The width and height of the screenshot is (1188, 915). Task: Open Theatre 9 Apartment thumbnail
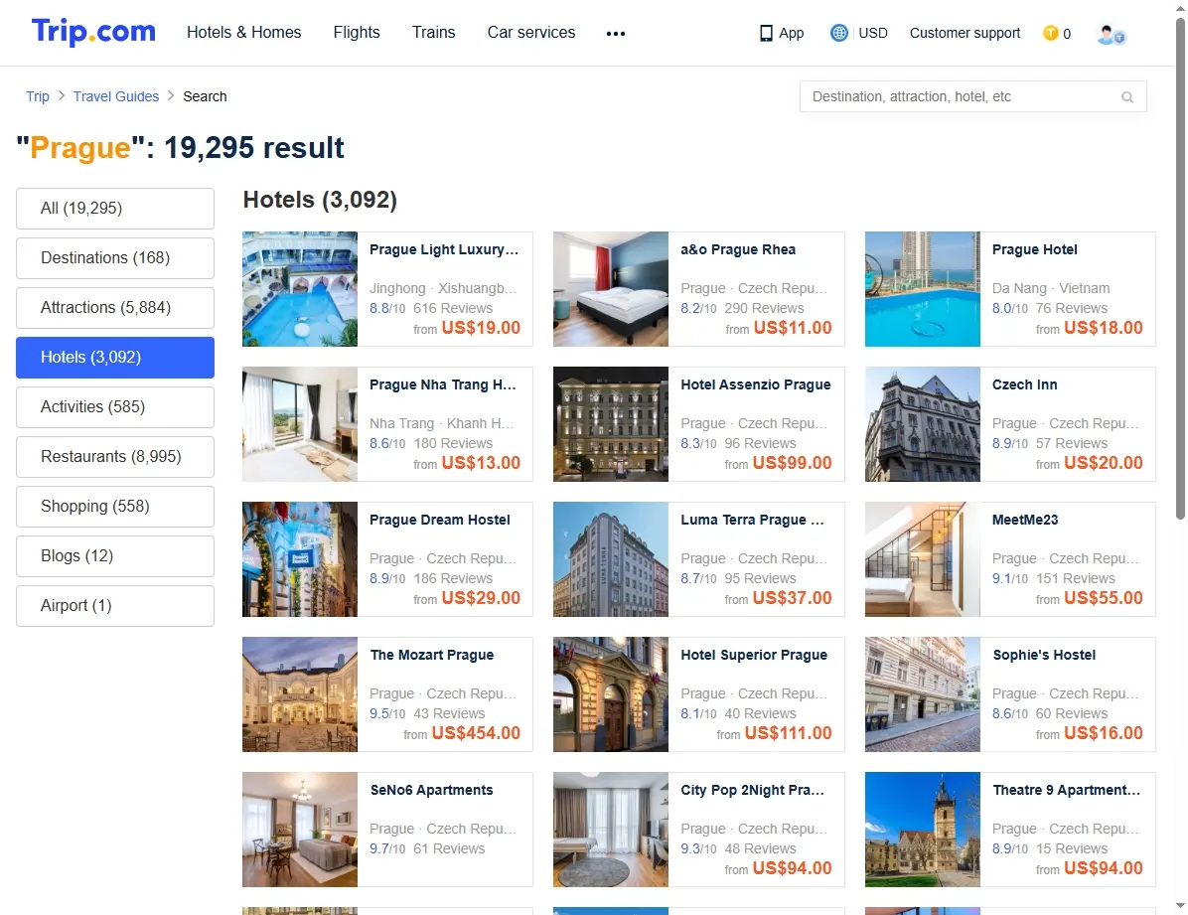[922, 830]
